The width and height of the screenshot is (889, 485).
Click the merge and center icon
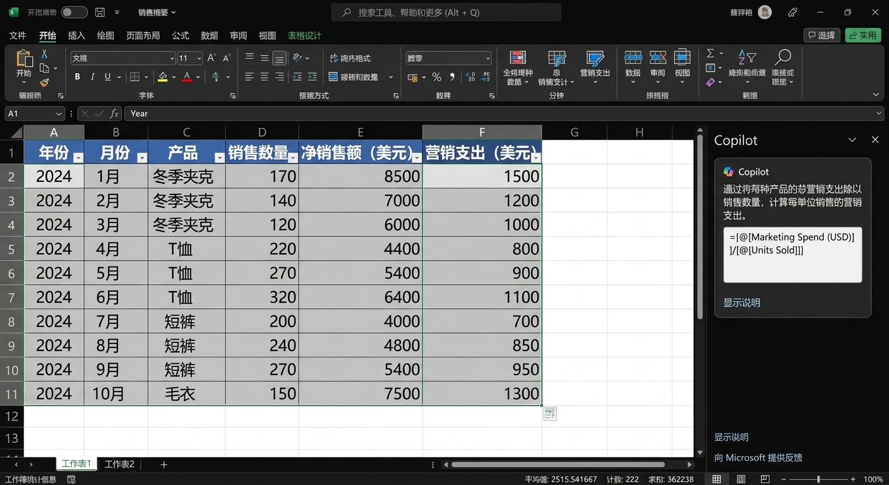[334, 77]
